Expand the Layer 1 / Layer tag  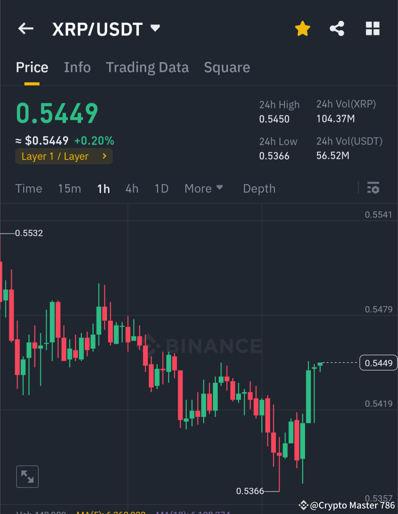point(63,156)
